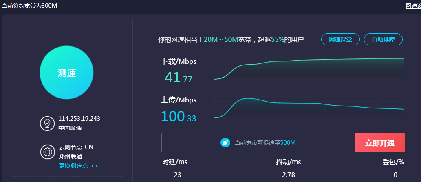
Task: Click the 上传/Mbps label
Action: pos(179,100)
